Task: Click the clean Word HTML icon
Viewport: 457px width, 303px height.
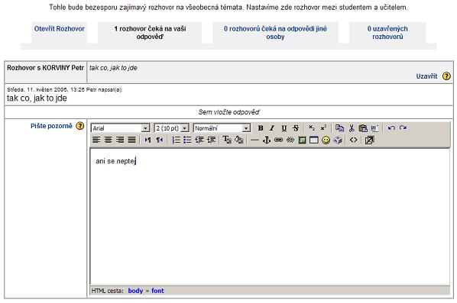Action: coord(374,128)
